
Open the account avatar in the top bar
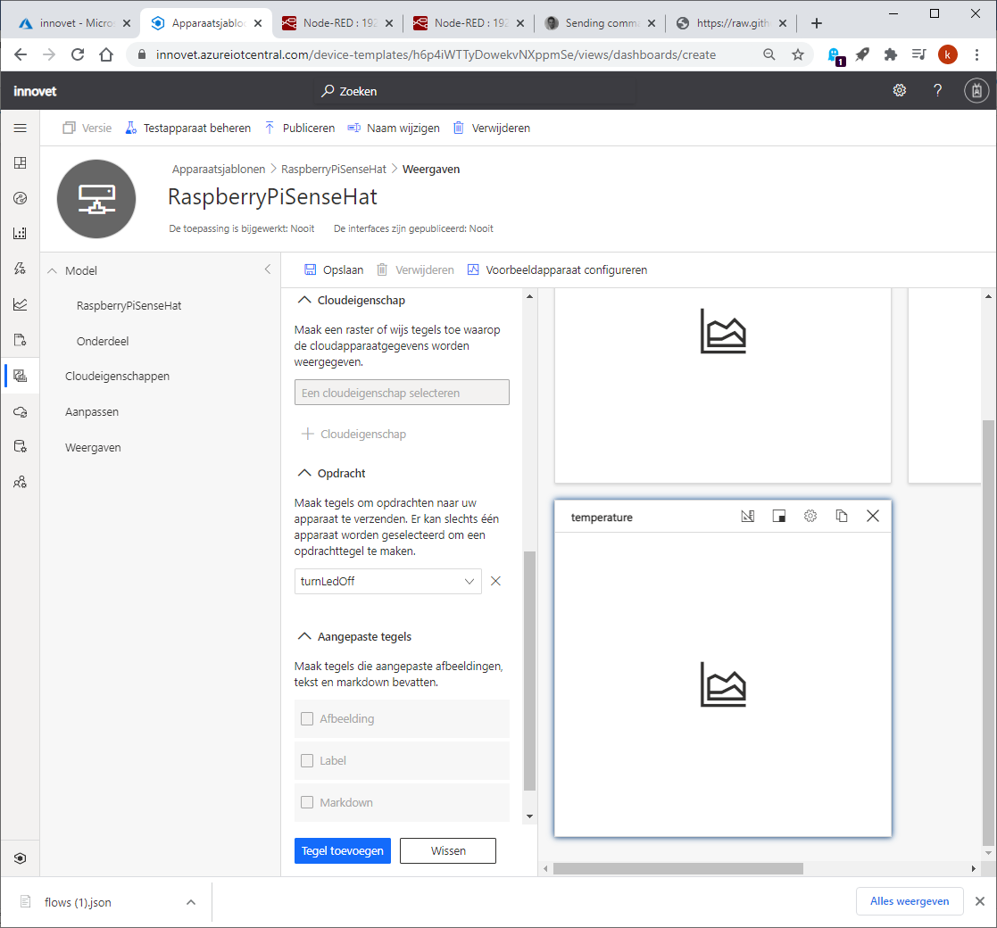click(976, 90)
